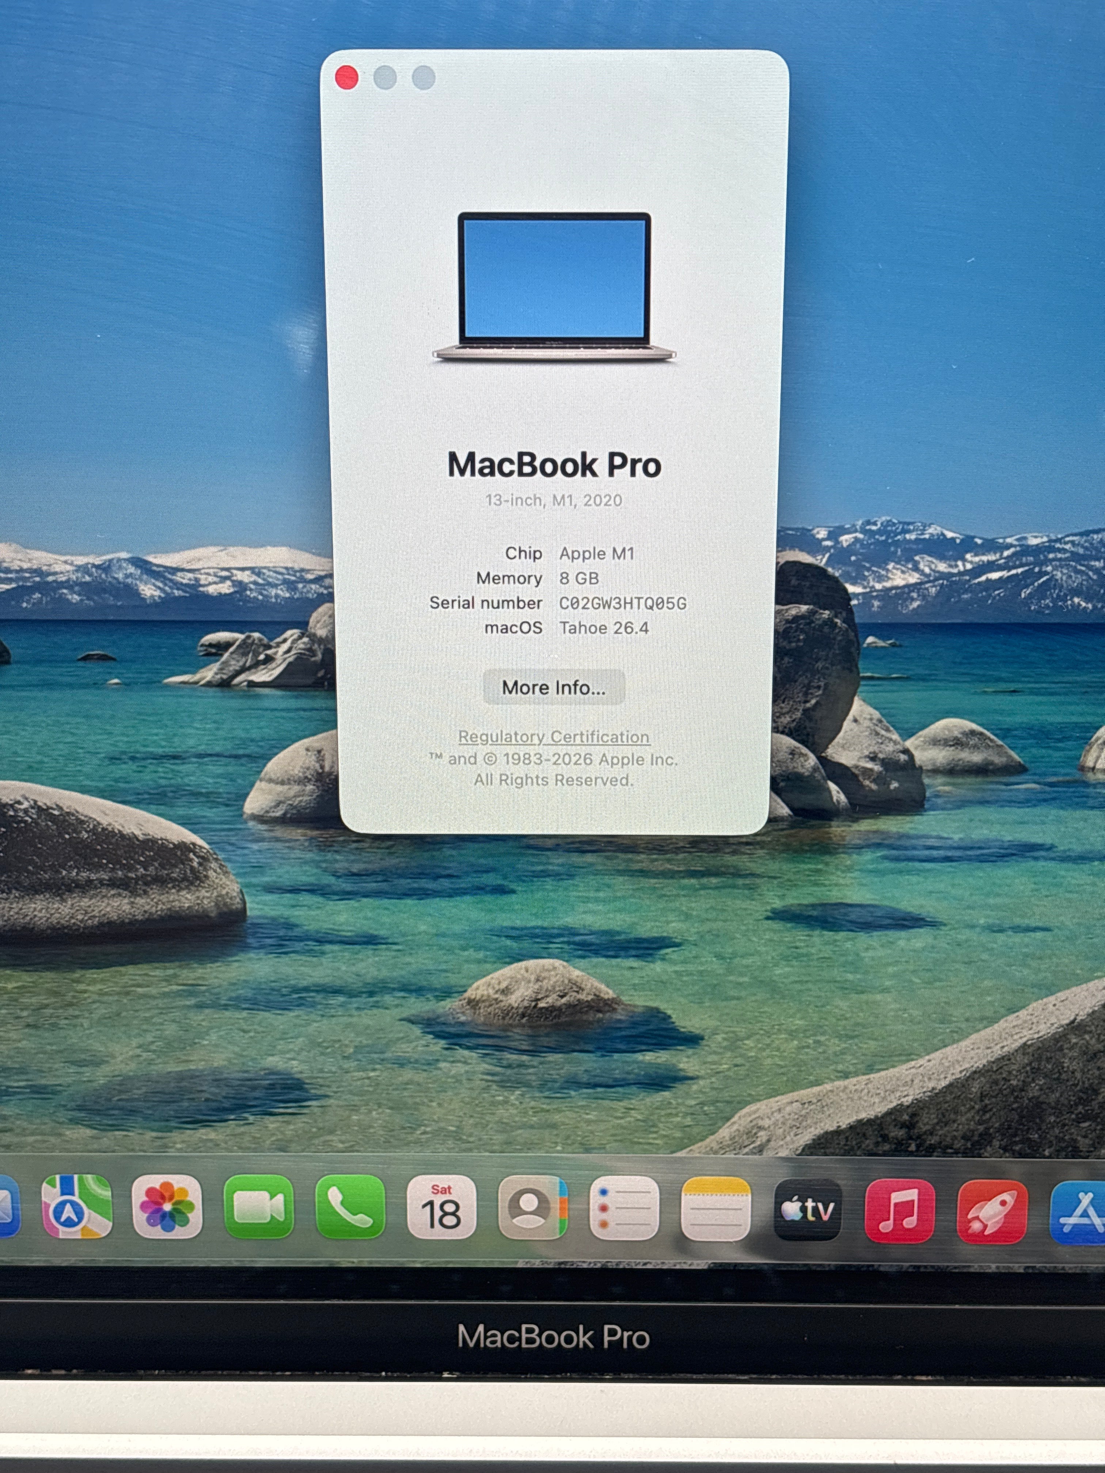Click the serial number C02GW3HTQ05G
Screen dimensions: 1105x1473
[x=622, y=603]
